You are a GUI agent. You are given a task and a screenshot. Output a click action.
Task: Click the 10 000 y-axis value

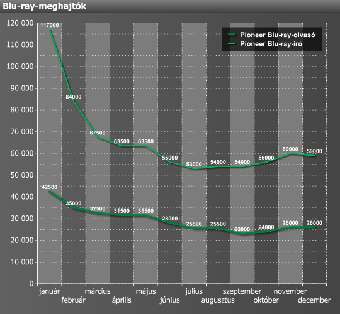(x=22, y=262)
